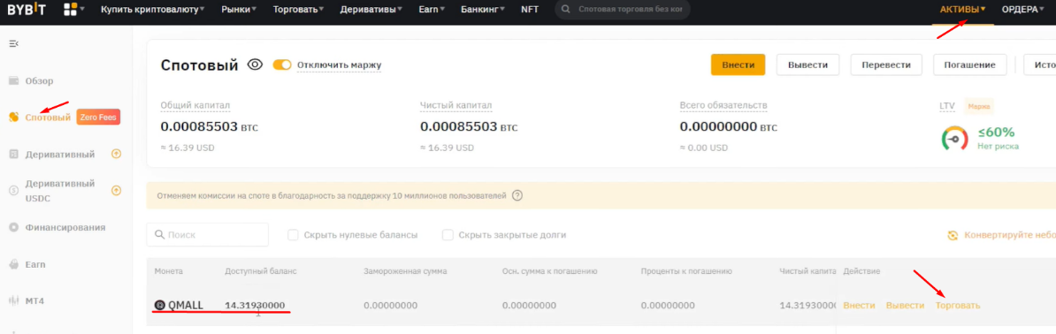Click the Конвертируйте link
This screenshot has height=334, width=1056.
1009,236
